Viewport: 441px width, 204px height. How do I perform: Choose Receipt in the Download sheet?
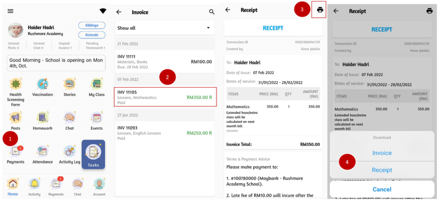(382, 170)
